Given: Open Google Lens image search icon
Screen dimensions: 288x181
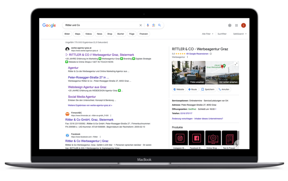Looking at the screenshot, I should click(154, 25).
